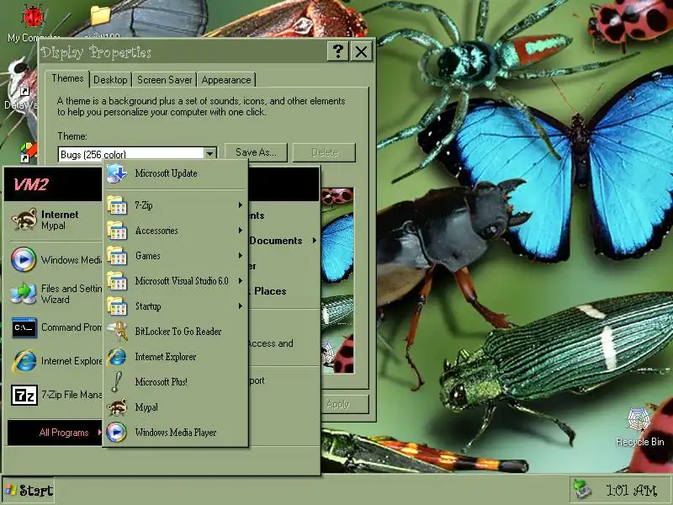Expand the Startup submenu arrow

click(x=241, y=306)
